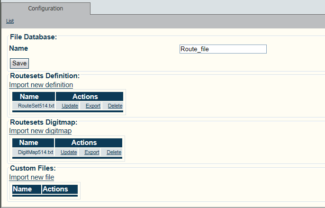Delete the DigitMap514.txt digitmap

point(114,152)
